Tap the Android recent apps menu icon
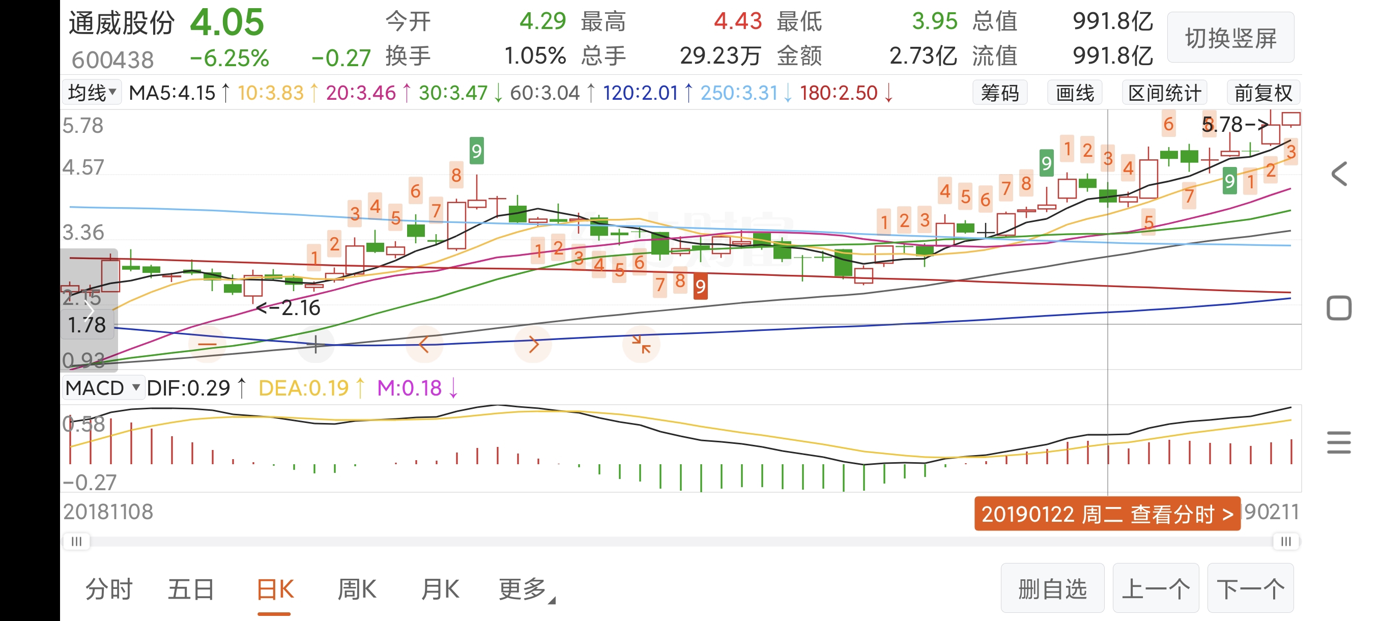The image size is (1380, 621). click(x=1339, y=442)
